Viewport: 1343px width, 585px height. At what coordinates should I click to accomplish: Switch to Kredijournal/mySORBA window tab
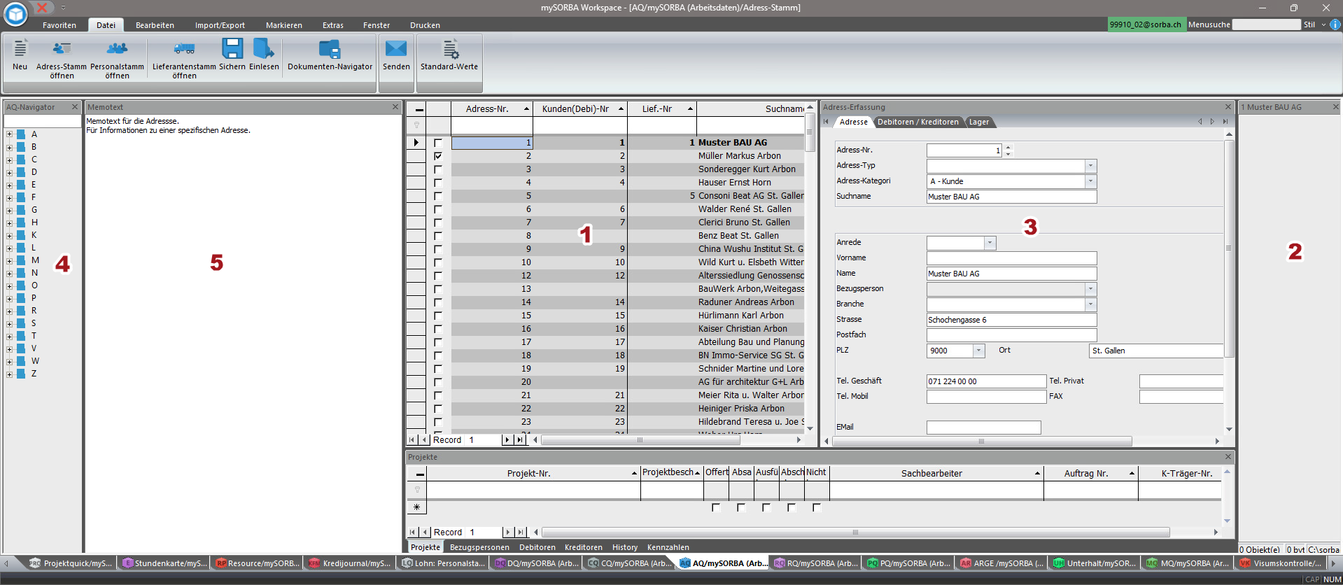pos(350,563)
